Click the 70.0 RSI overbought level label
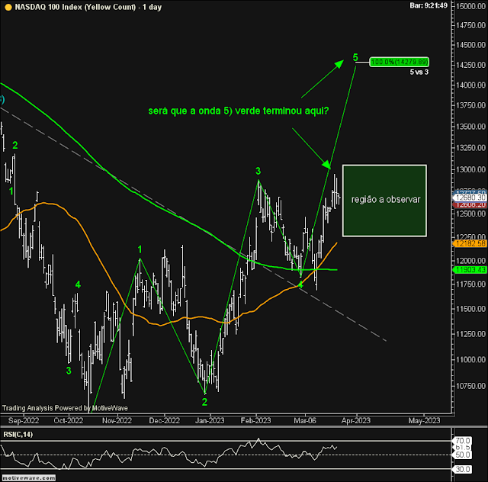Screen dimensions: 488x482 (462, 441)
